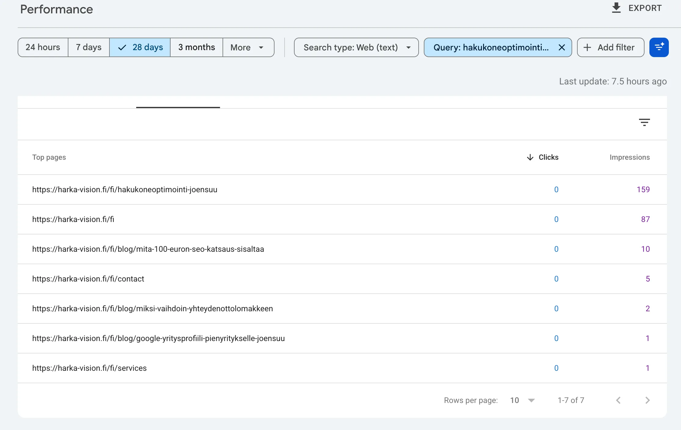Click impressions value 87
This screenshot has width=681, height=430.
(645, 219)
